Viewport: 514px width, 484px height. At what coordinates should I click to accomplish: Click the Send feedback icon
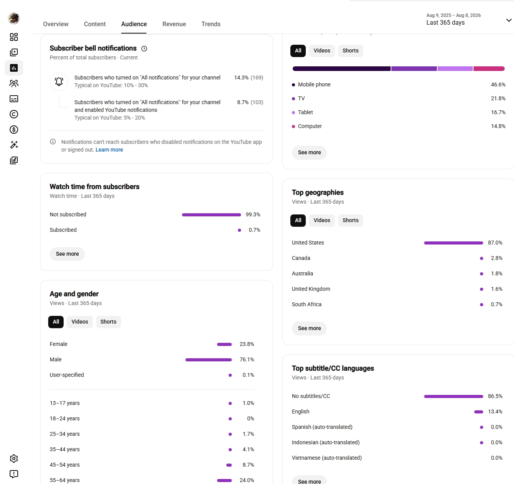[14, 474]
